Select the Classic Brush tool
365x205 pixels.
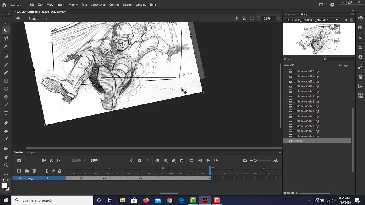(x=6, y=64)
